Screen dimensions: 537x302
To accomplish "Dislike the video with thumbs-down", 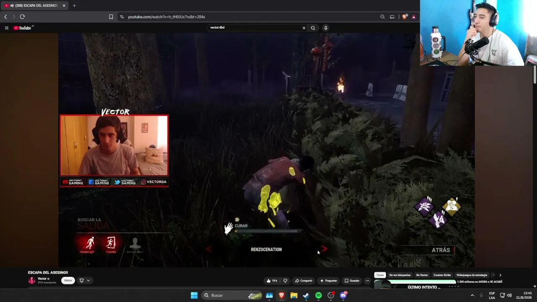I will [285, 281].
